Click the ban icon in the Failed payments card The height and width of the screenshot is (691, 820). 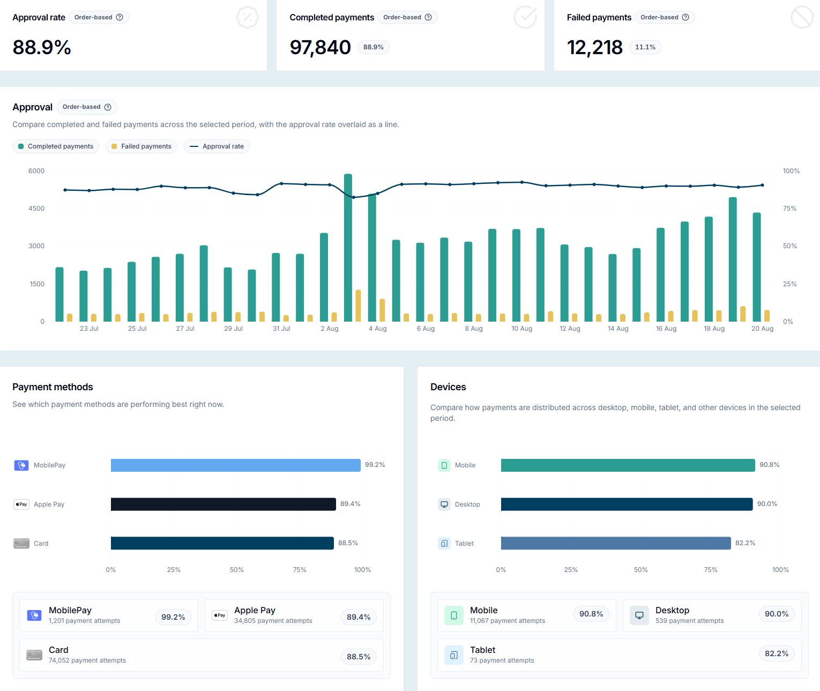coord(802,17)
